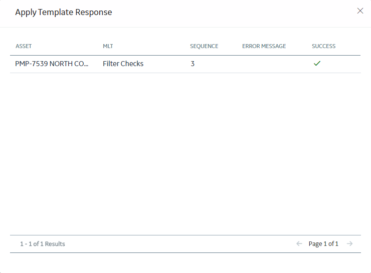Viewport: 371px width, 273px height.
Task: Click the Apply Template Response title
Action: coord(64,12)
